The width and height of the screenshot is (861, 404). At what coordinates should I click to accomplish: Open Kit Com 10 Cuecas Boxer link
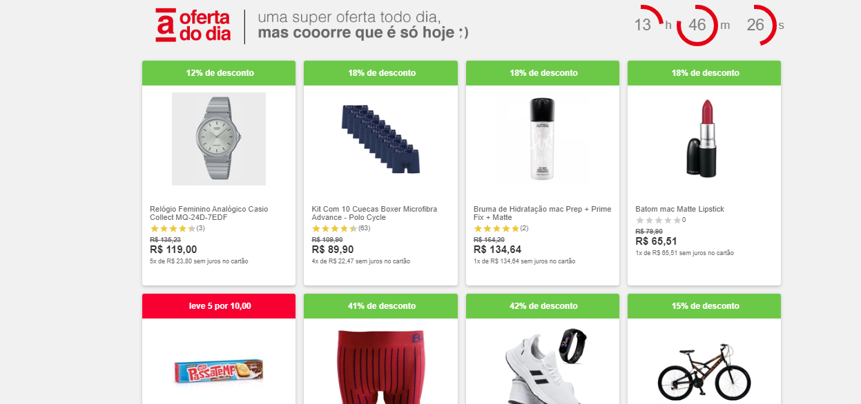pyautogui.click(x=374, y=213)
